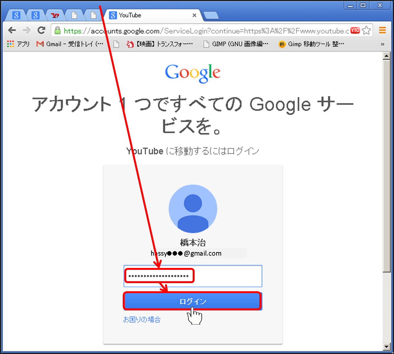Close the YouTube tab
Image resolution: width=394 pixels, height=354 pixels.
point(194,15)
